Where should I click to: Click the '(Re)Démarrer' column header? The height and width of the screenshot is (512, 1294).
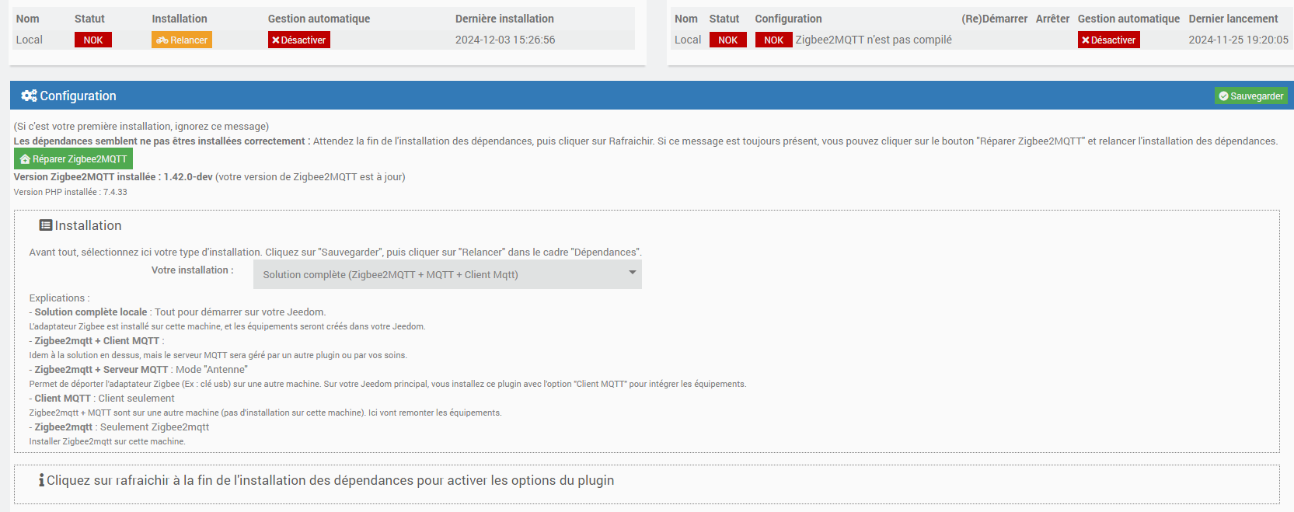click(x=994, y=19)
